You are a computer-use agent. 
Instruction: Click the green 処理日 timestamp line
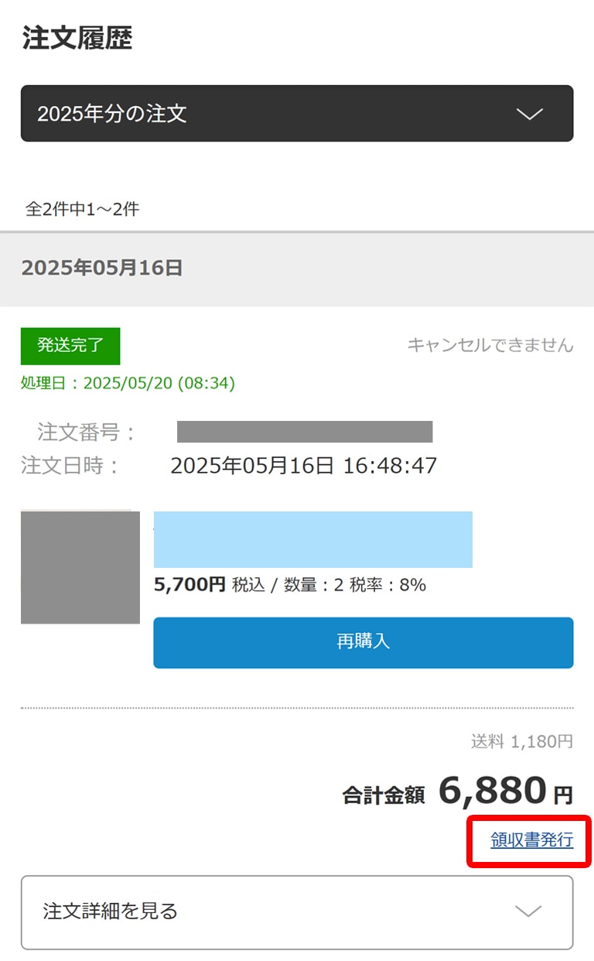(128, 383)
